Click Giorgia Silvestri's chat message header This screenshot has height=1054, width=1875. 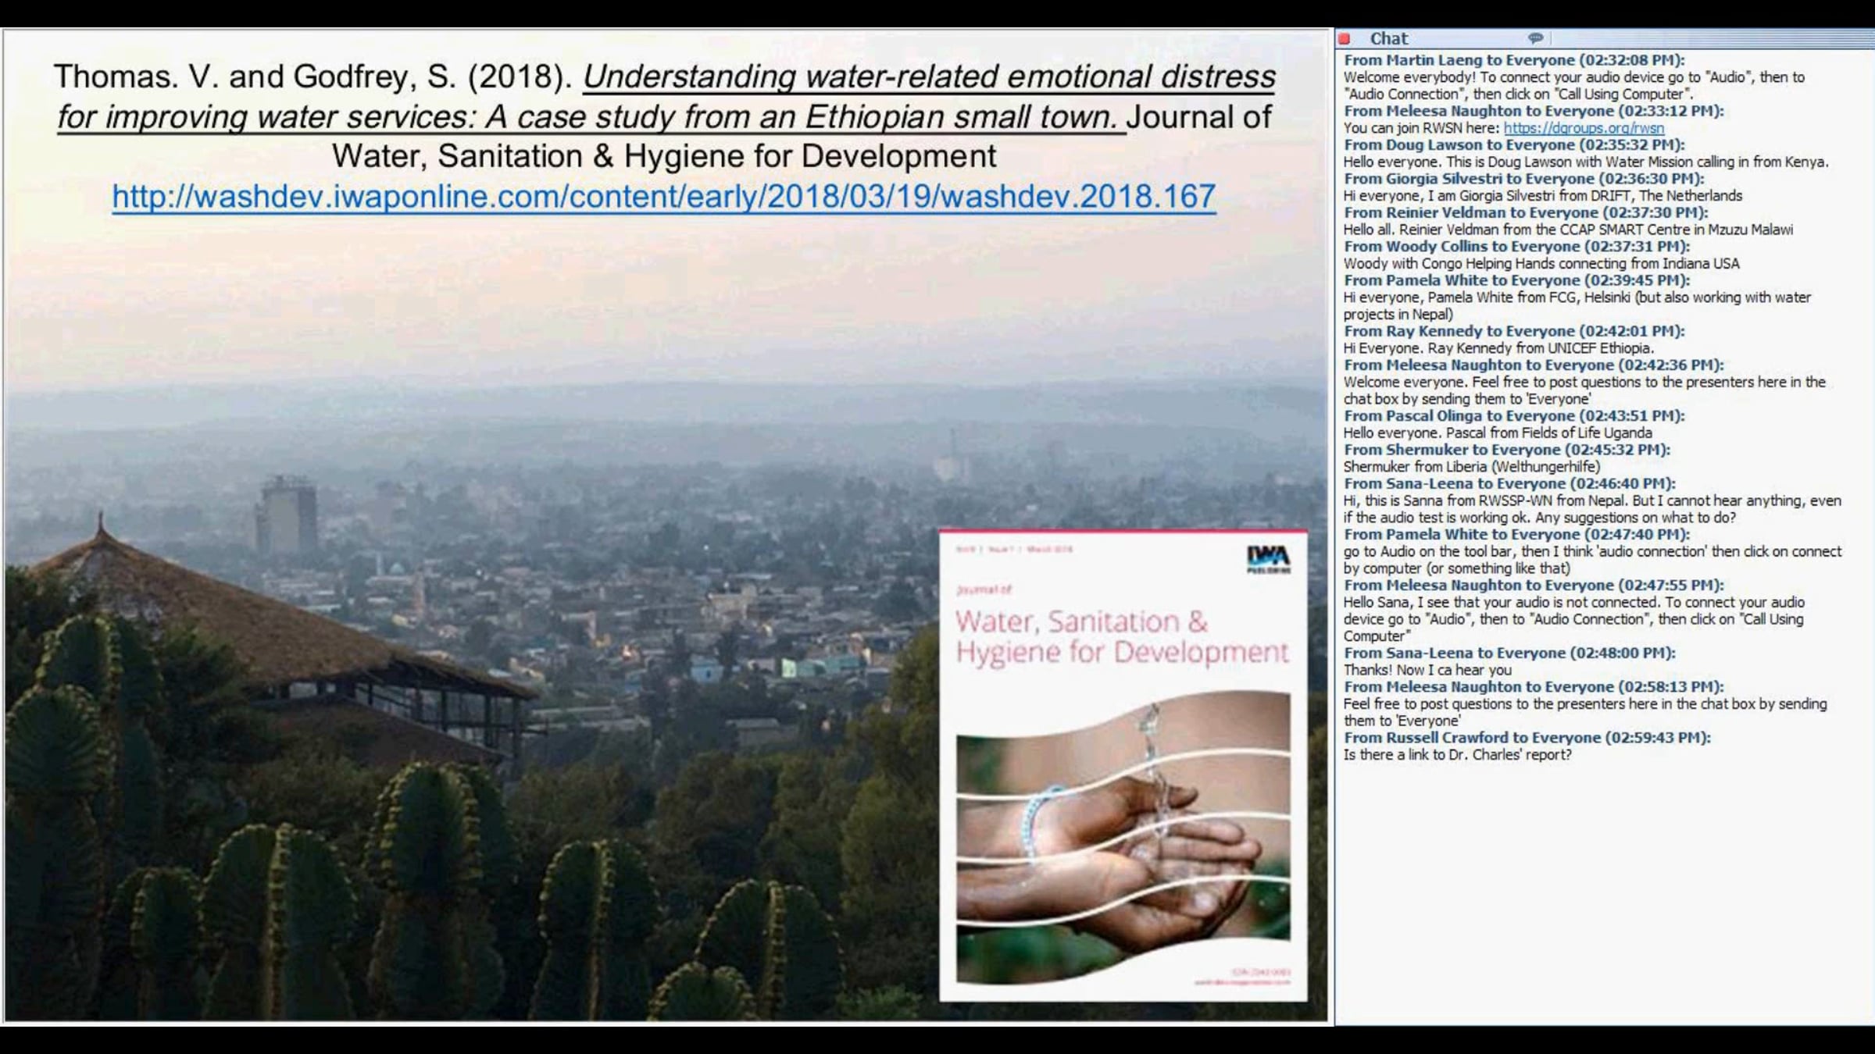(1523, 179)
